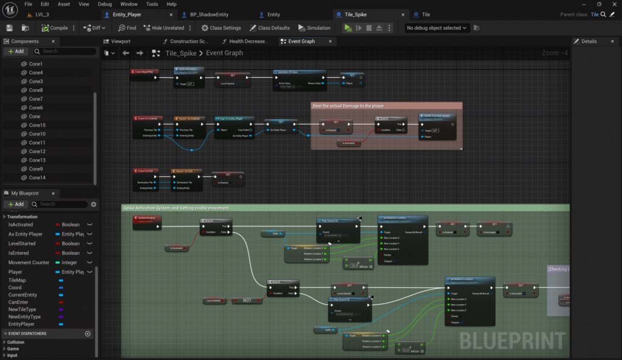The height and width of the screenshot is (360, 622).
Task: Open the Debug menu
Action: pyautogui.click(x=104, y=4)
